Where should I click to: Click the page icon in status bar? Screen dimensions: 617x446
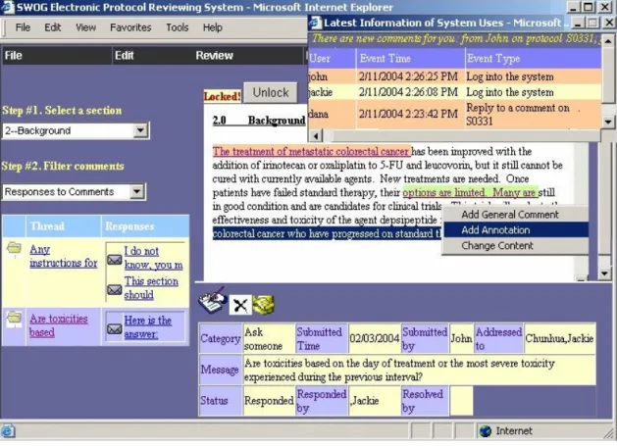pos(8,431)
